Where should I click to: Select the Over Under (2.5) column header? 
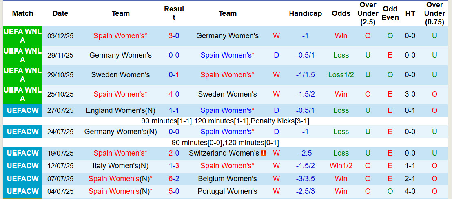click(x=368, y=13)
